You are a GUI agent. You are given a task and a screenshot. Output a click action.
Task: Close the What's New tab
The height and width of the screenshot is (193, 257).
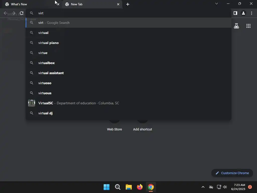(x=58, y=4)
